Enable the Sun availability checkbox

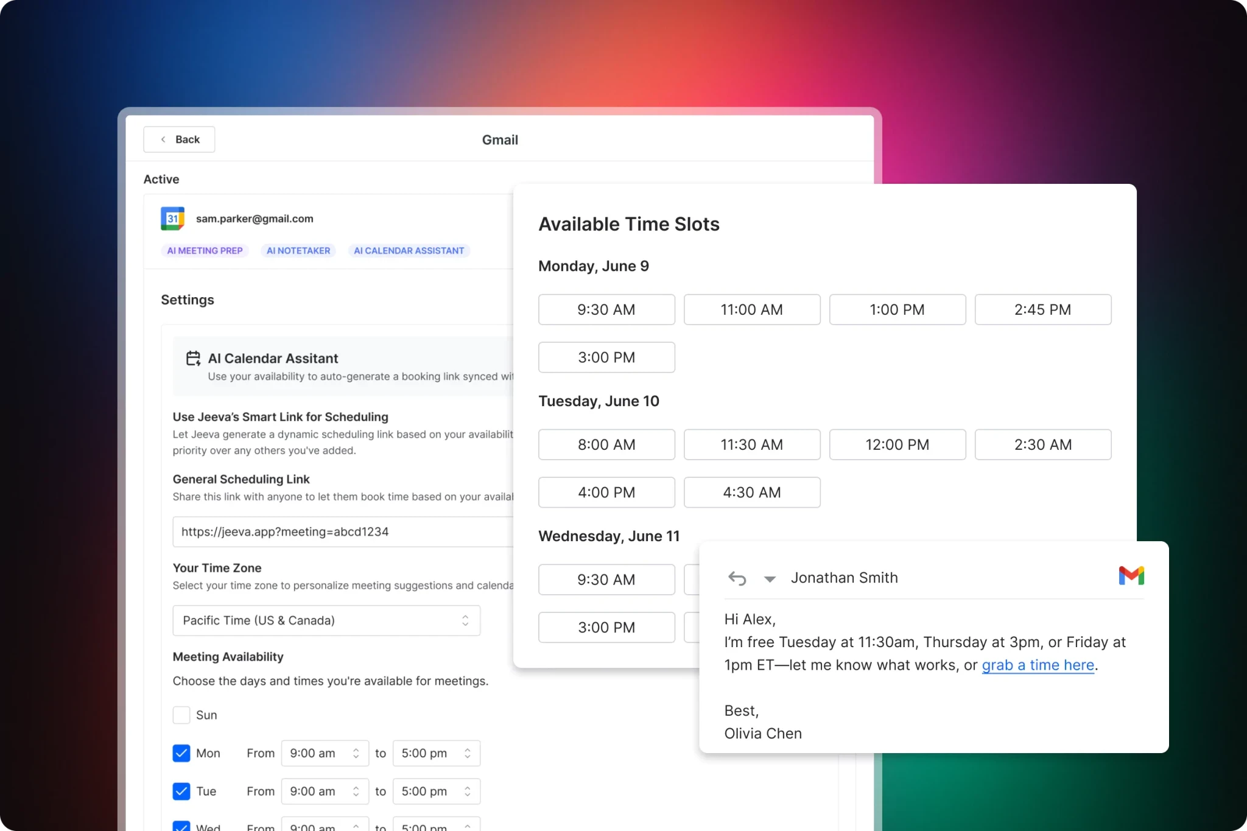pyautogui.click(x=181, y=715)
